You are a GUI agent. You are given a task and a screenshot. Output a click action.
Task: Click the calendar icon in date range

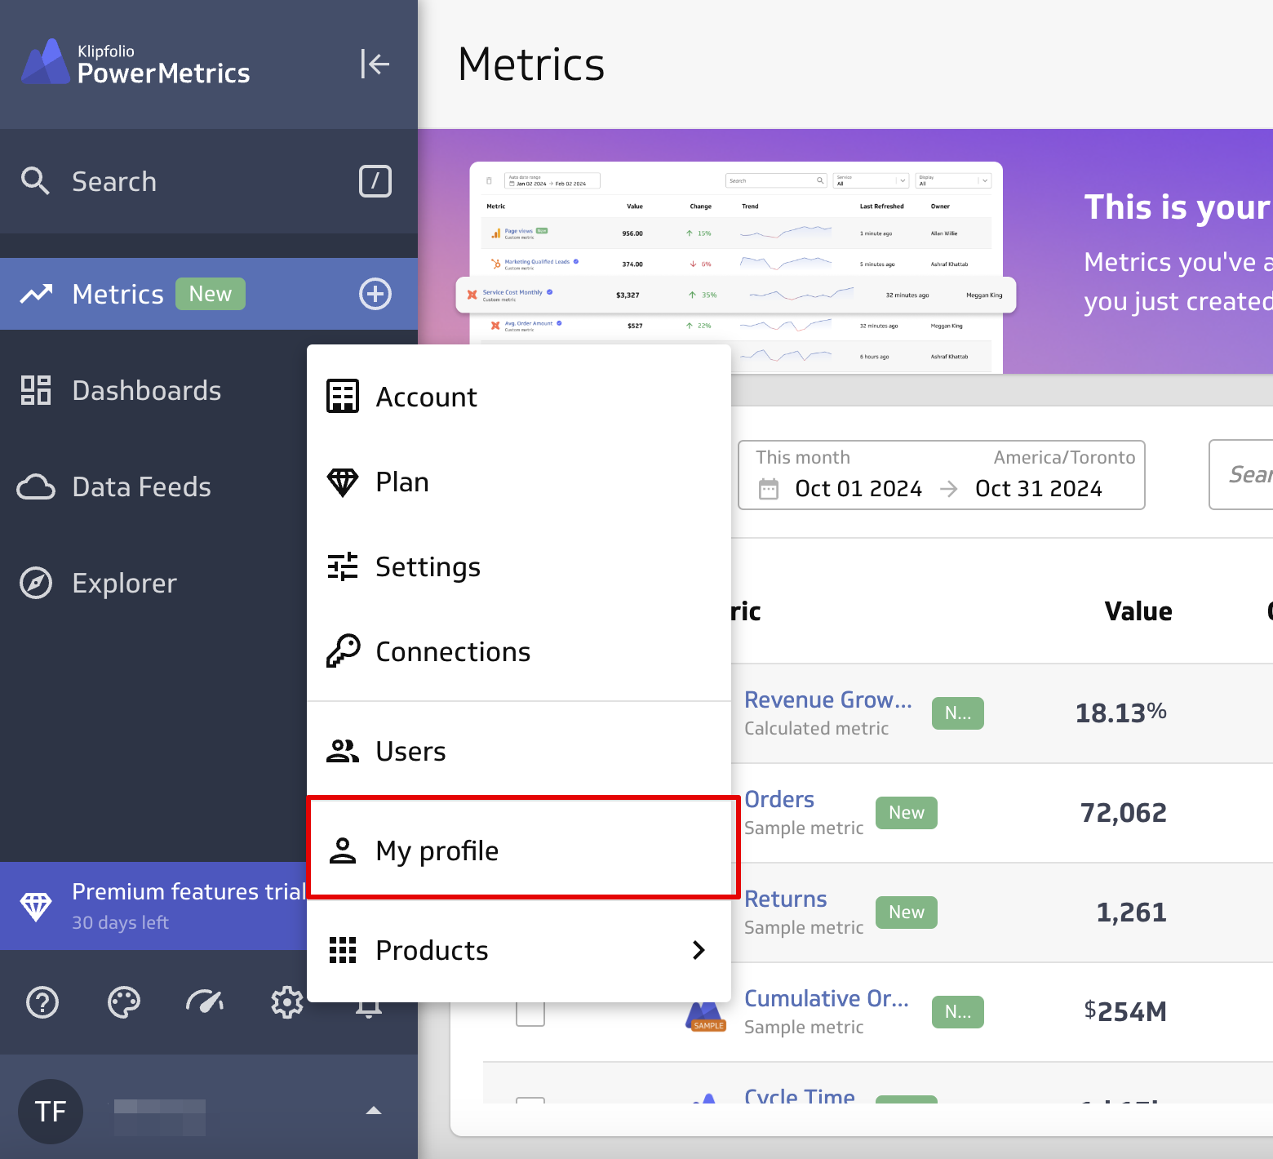(769, 489)
